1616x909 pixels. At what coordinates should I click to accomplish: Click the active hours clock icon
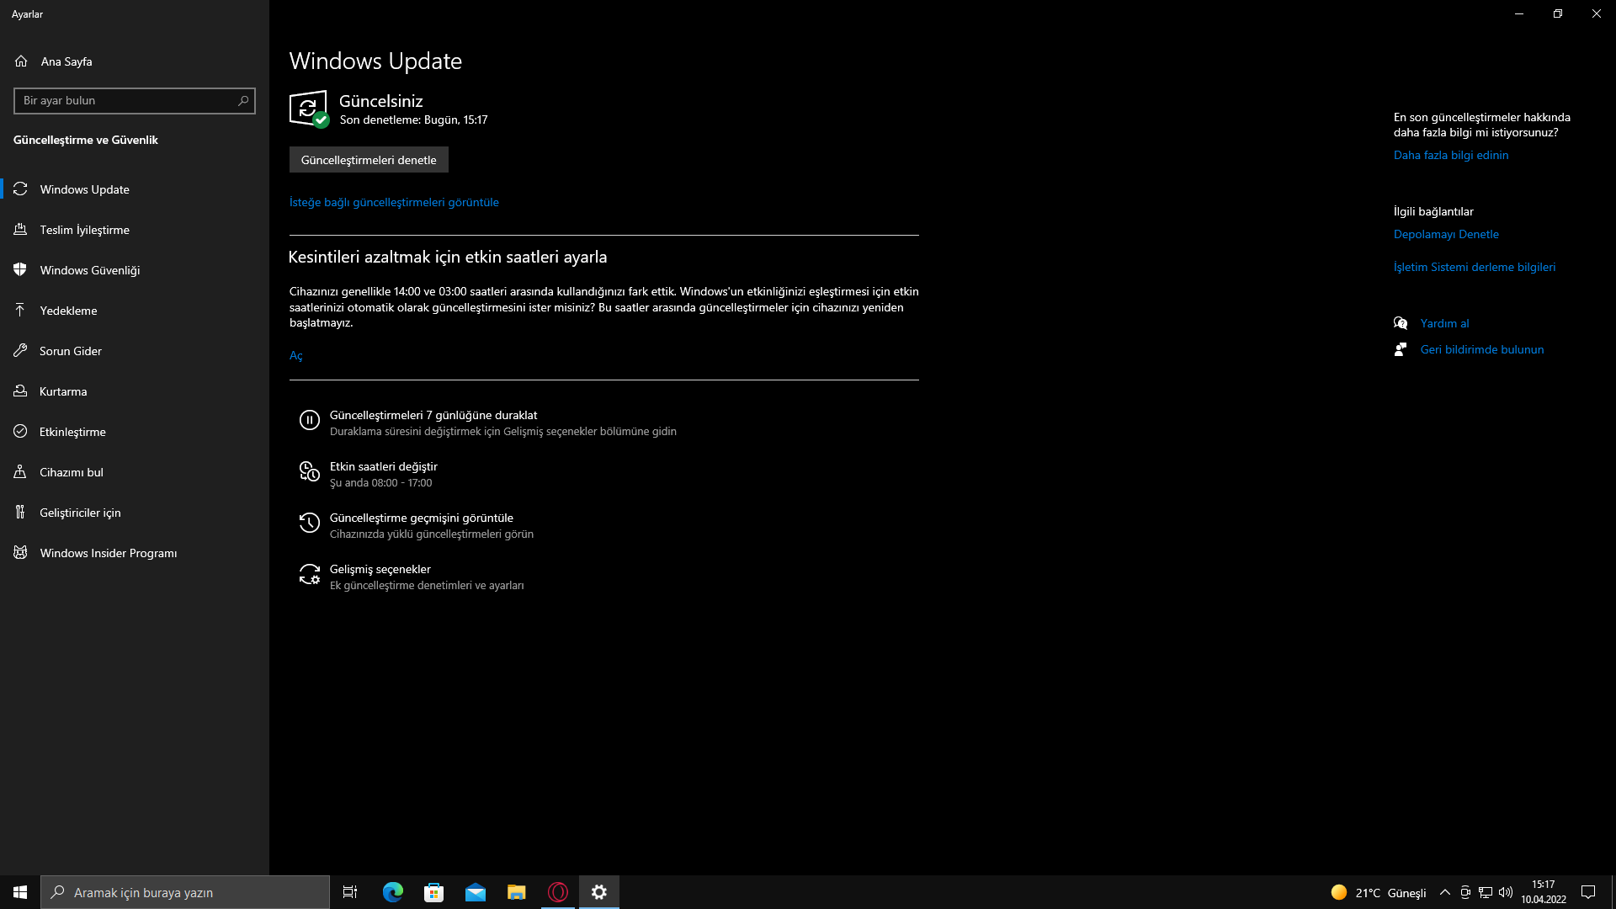(309, 471)
